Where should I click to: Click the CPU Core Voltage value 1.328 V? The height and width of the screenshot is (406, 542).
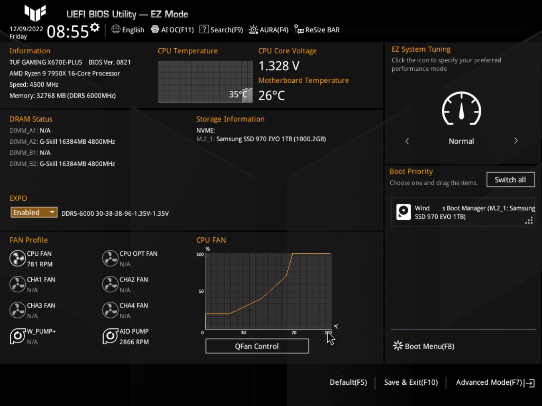pos(279,66)
